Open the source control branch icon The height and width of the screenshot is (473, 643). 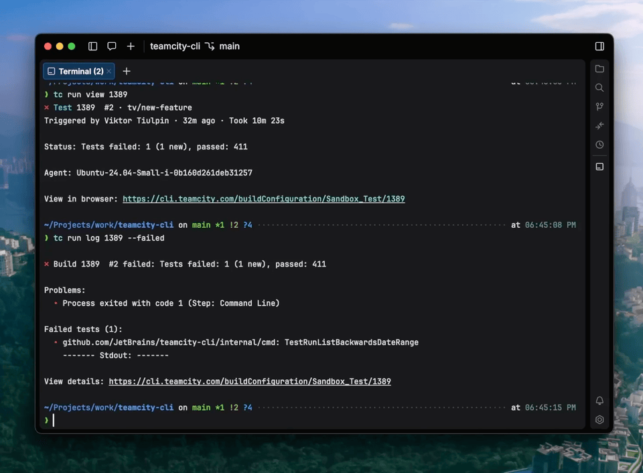pos(599,107)
